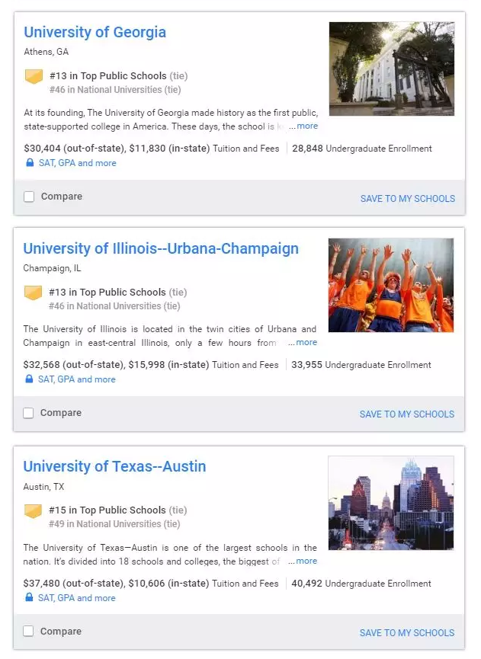Screen dimensions: 481x659
Task: Open the Austin skyline photo
Action: pyautogui.click(x=391, y=503)
